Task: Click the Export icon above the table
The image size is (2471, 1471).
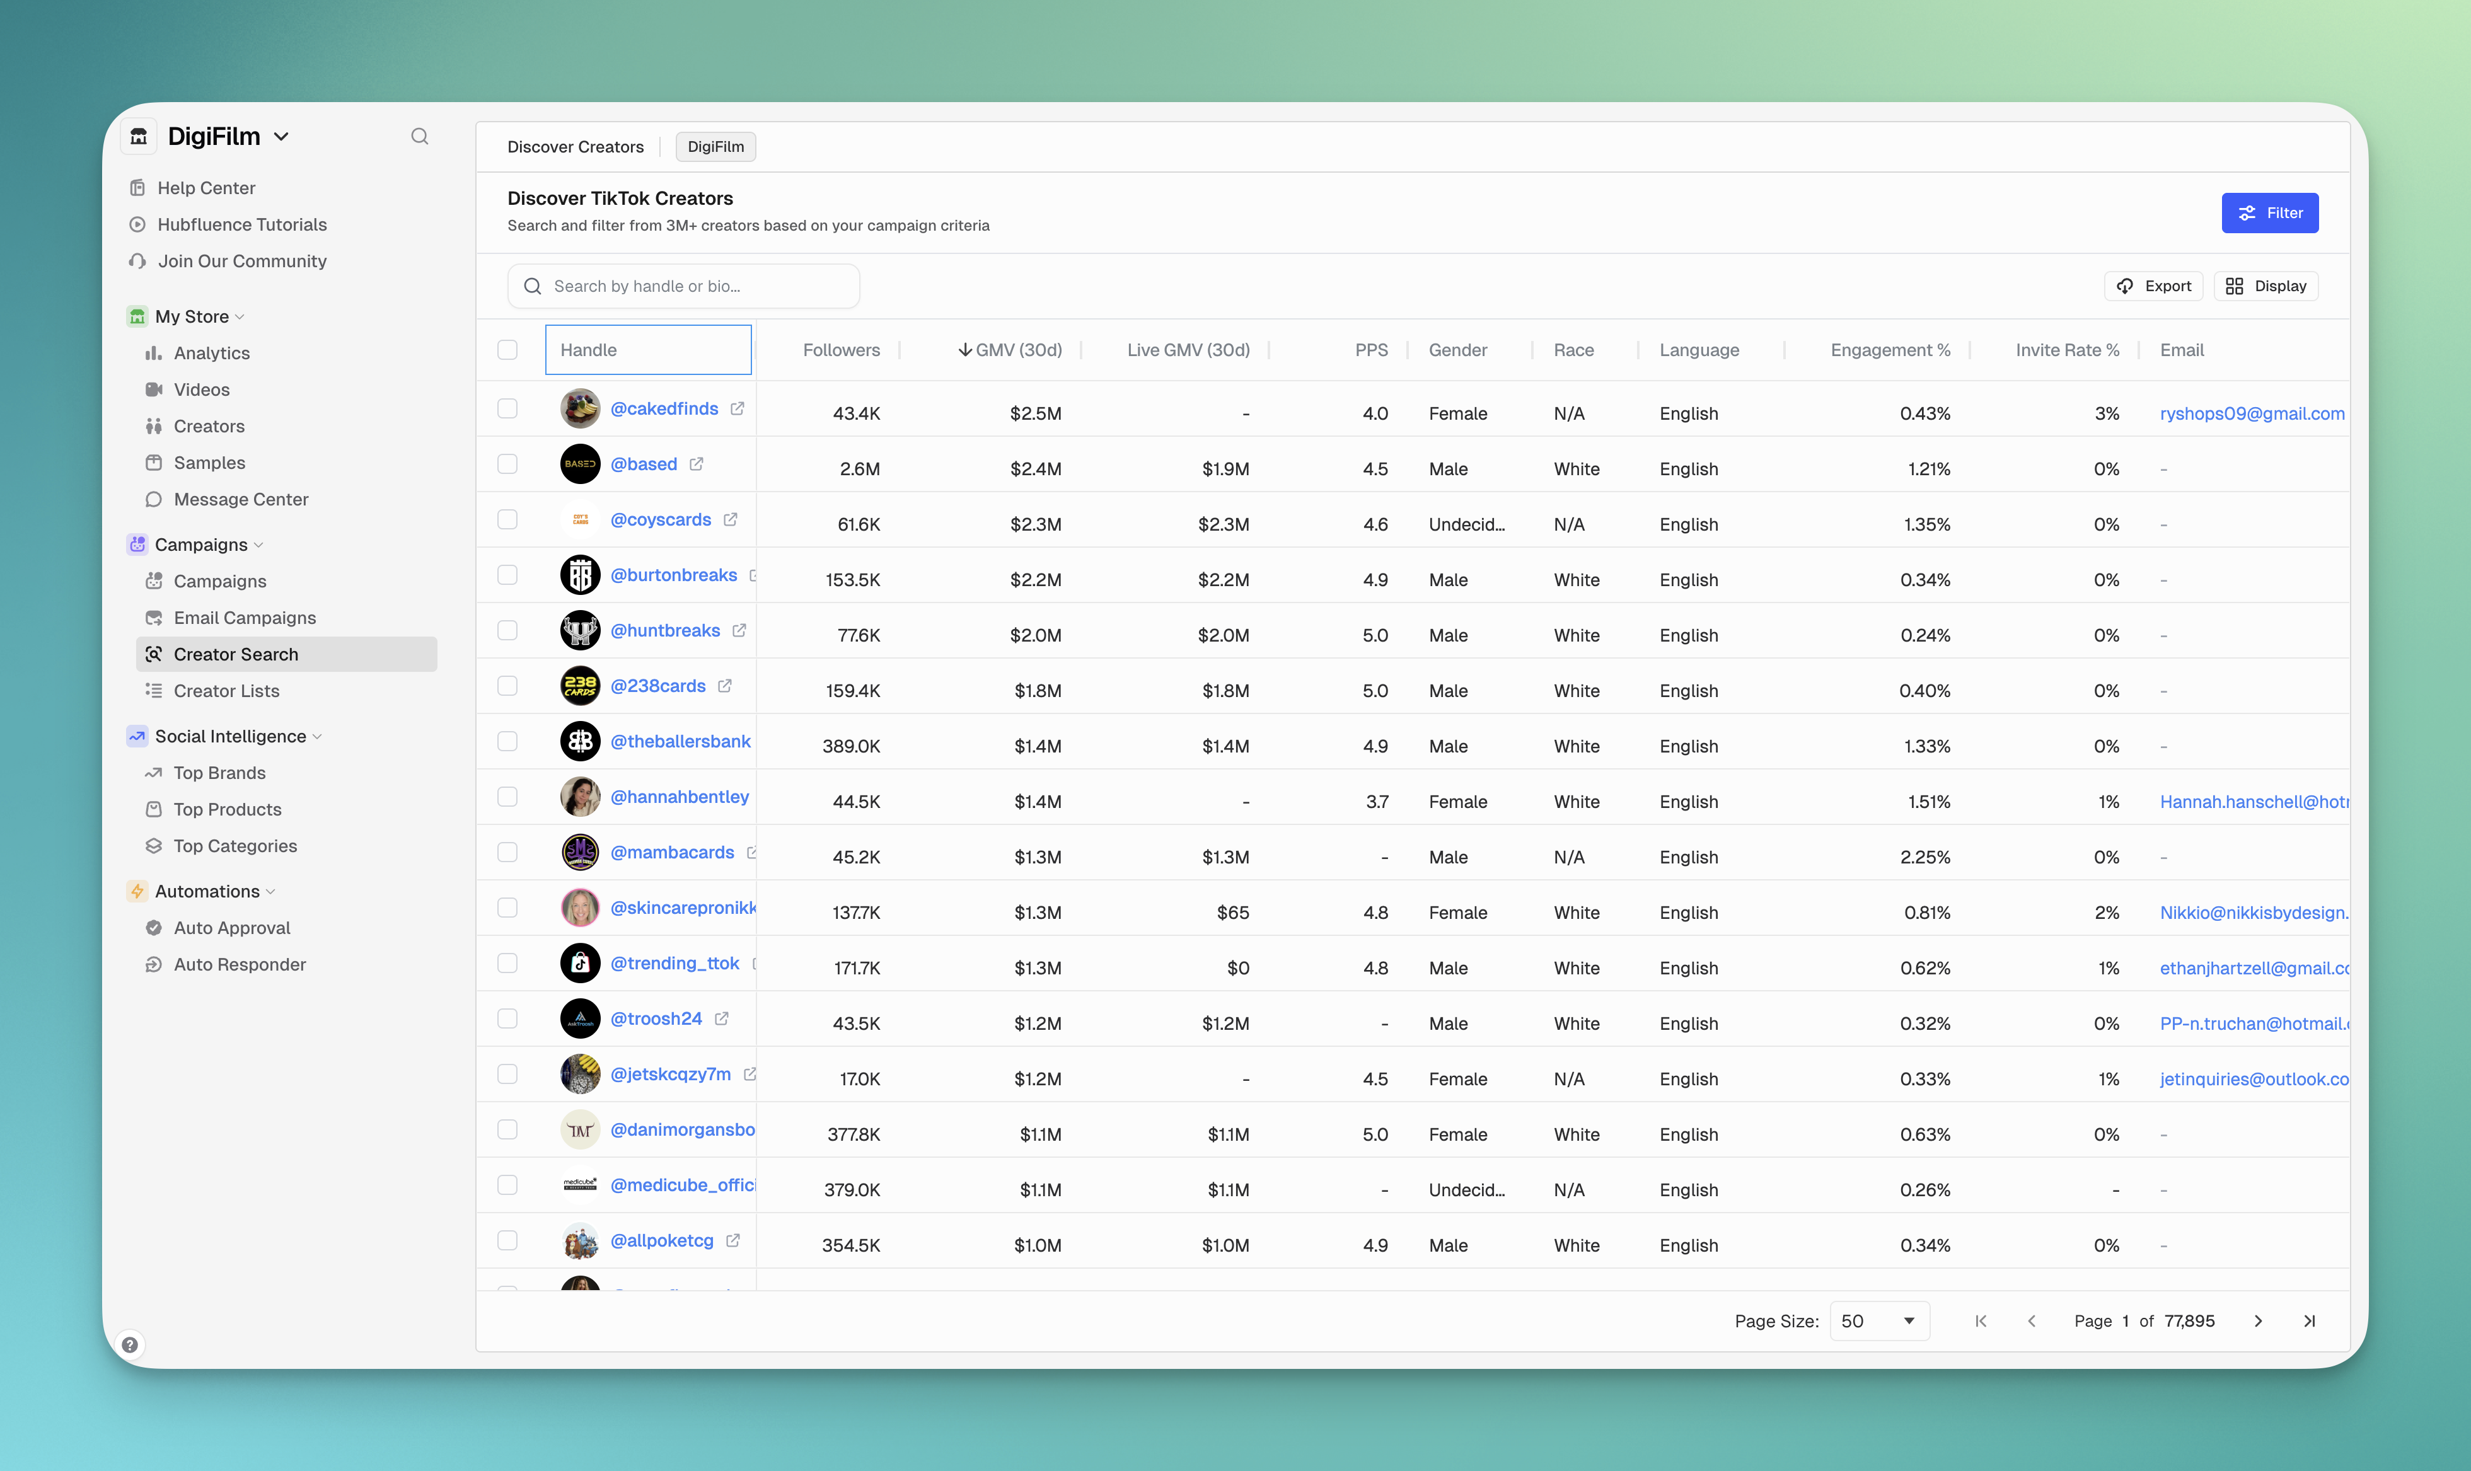Action: (x=2126, y=286)
